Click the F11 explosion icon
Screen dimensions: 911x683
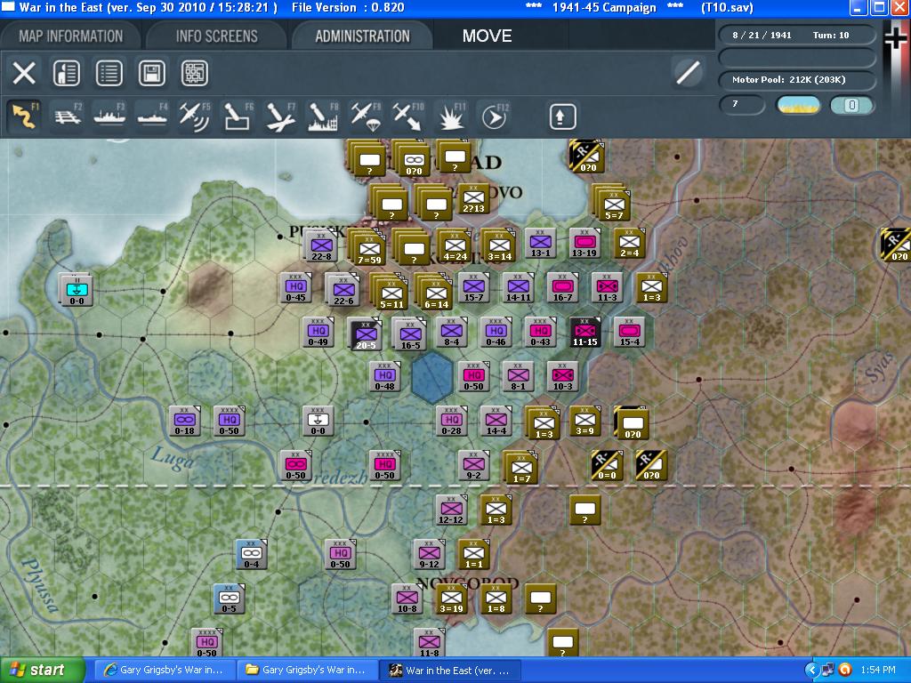click(x=451, y=117)
